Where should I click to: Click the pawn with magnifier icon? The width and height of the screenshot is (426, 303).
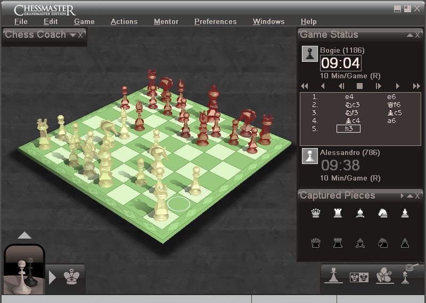[x=408, y=274]
